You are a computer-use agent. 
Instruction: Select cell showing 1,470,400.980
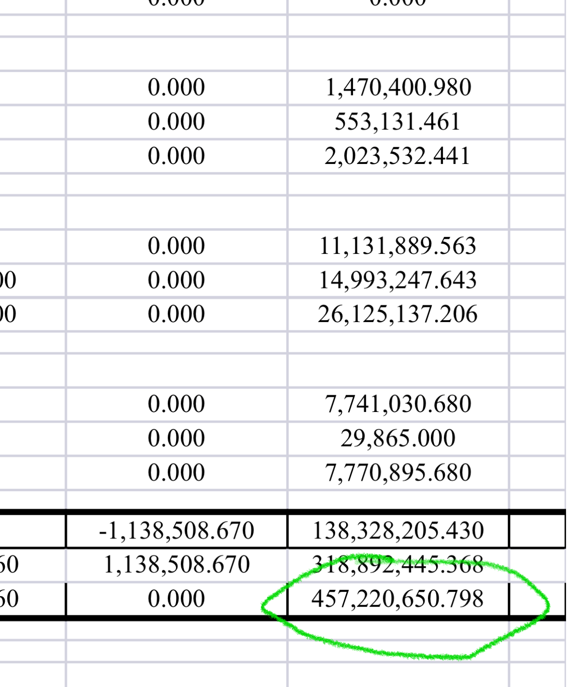pyautogui.click(x=398, y=88)
